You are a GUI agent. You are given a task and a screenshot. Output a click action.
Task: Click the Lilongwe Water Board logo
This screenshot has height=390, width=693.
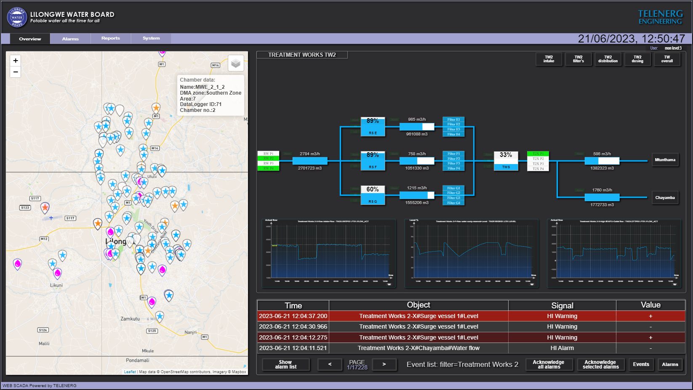pos(17,17)
